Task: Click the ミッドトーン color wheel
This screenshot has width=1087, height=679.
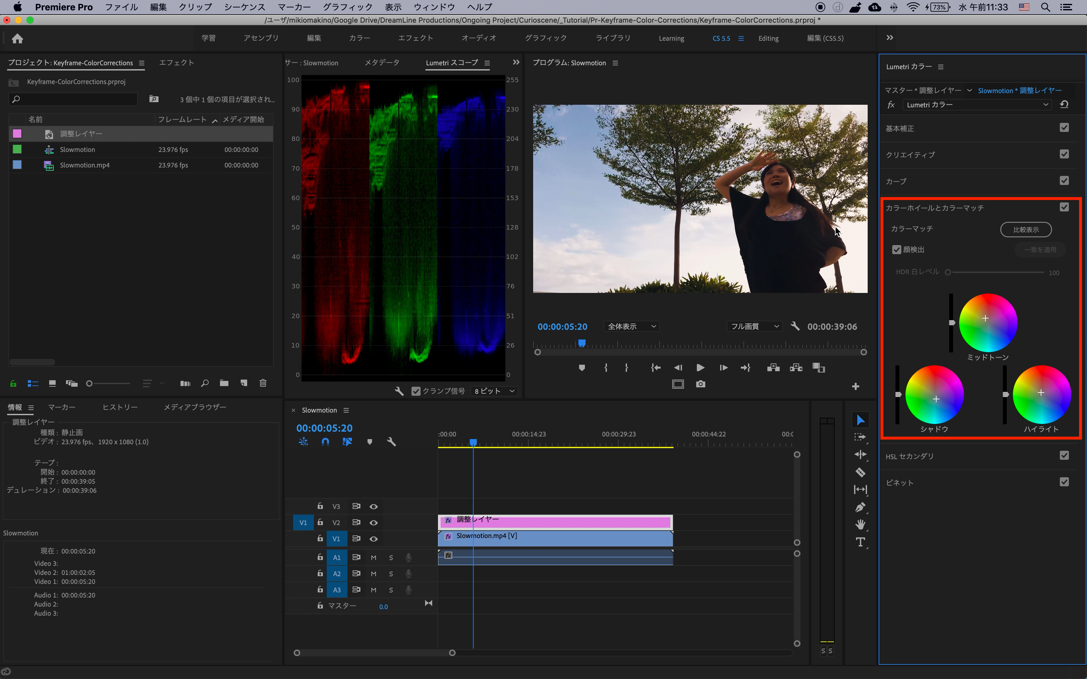Action: click(x=988, y=323)
